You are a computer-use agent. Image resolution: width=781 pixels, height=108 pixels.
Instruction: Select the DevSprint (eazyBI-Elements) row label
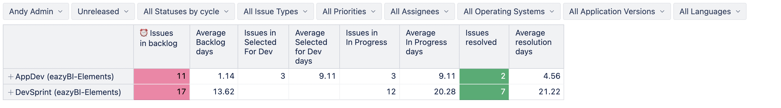68,92
